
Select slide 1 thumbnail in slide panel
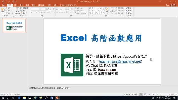tap(14, 25)
